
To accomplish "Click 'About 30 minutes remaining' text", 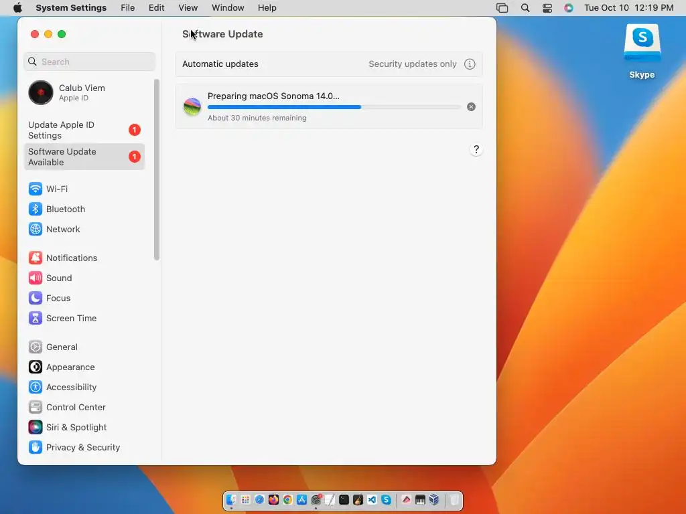I will click(257, 118).
